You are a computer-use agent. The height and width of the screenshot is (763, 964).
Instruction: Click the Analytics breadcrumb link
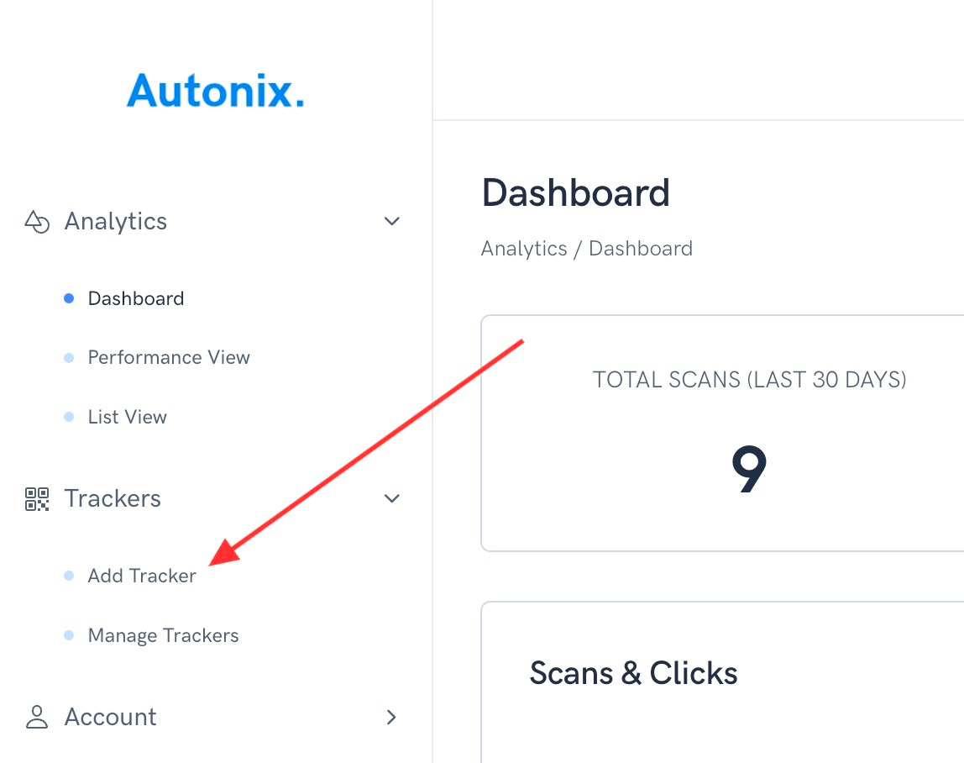coord(524,249)
